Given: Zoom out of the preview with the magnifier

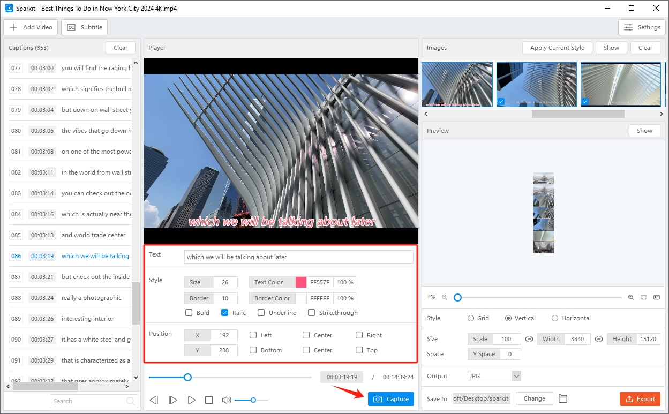Looking at the screenshot, I should (444, 297).
